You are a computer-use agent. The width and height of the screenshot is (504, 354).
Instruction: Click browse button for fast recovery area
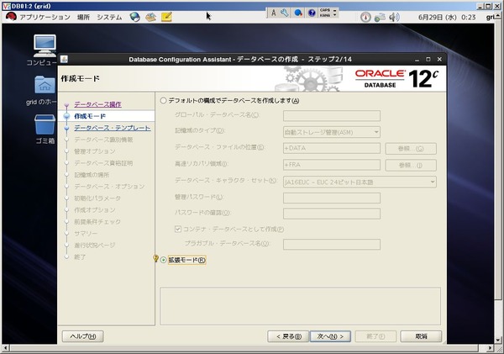[x=411, y=165]
